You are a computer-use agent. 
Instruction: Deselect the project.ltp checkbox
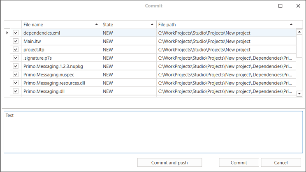tap(16, 49)
